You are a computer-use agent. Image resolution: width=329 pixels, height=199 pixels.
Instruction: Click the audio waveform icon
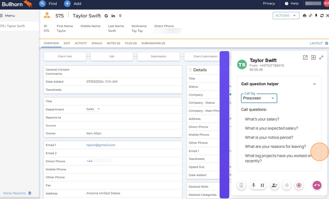[287, 185]
